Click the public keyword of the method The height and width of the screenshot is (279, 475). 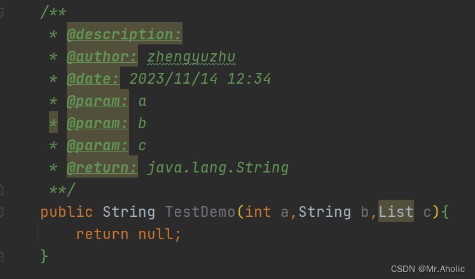point(66,212)
